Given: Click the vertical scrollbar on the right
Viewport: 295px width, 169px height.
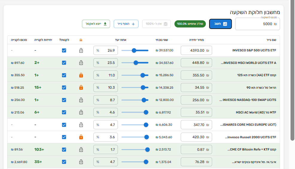Looking at the screenshot, I should tap(292, 75).
